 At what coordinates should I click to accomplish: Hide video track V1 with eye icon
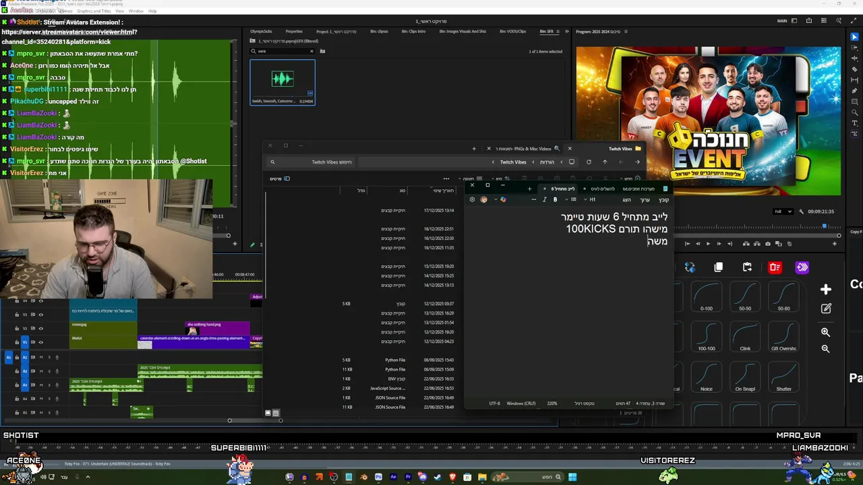pyautogui.click(x=40, y=342)
